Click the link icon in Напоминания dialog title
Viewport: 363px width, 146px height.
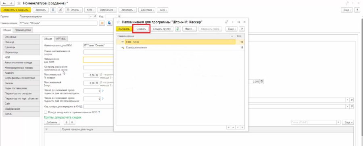pyautogui.click(x=227, y=22)
